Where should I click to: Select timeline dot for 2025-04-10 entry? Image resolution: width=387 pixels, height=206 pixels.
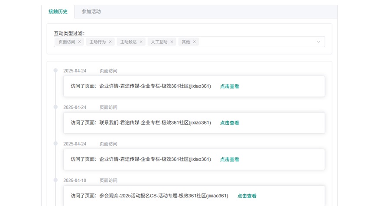tap(55, 180)
